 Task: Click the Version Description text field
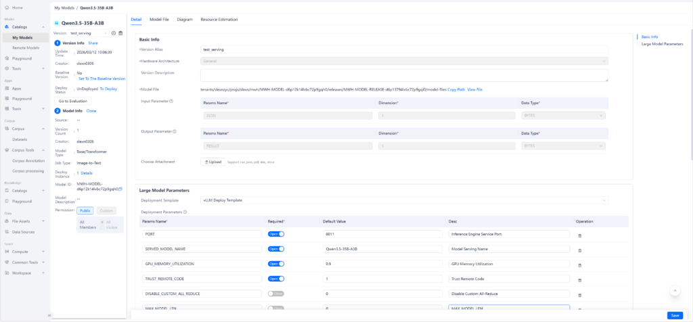pyautogui.click(x=404, y=75)
